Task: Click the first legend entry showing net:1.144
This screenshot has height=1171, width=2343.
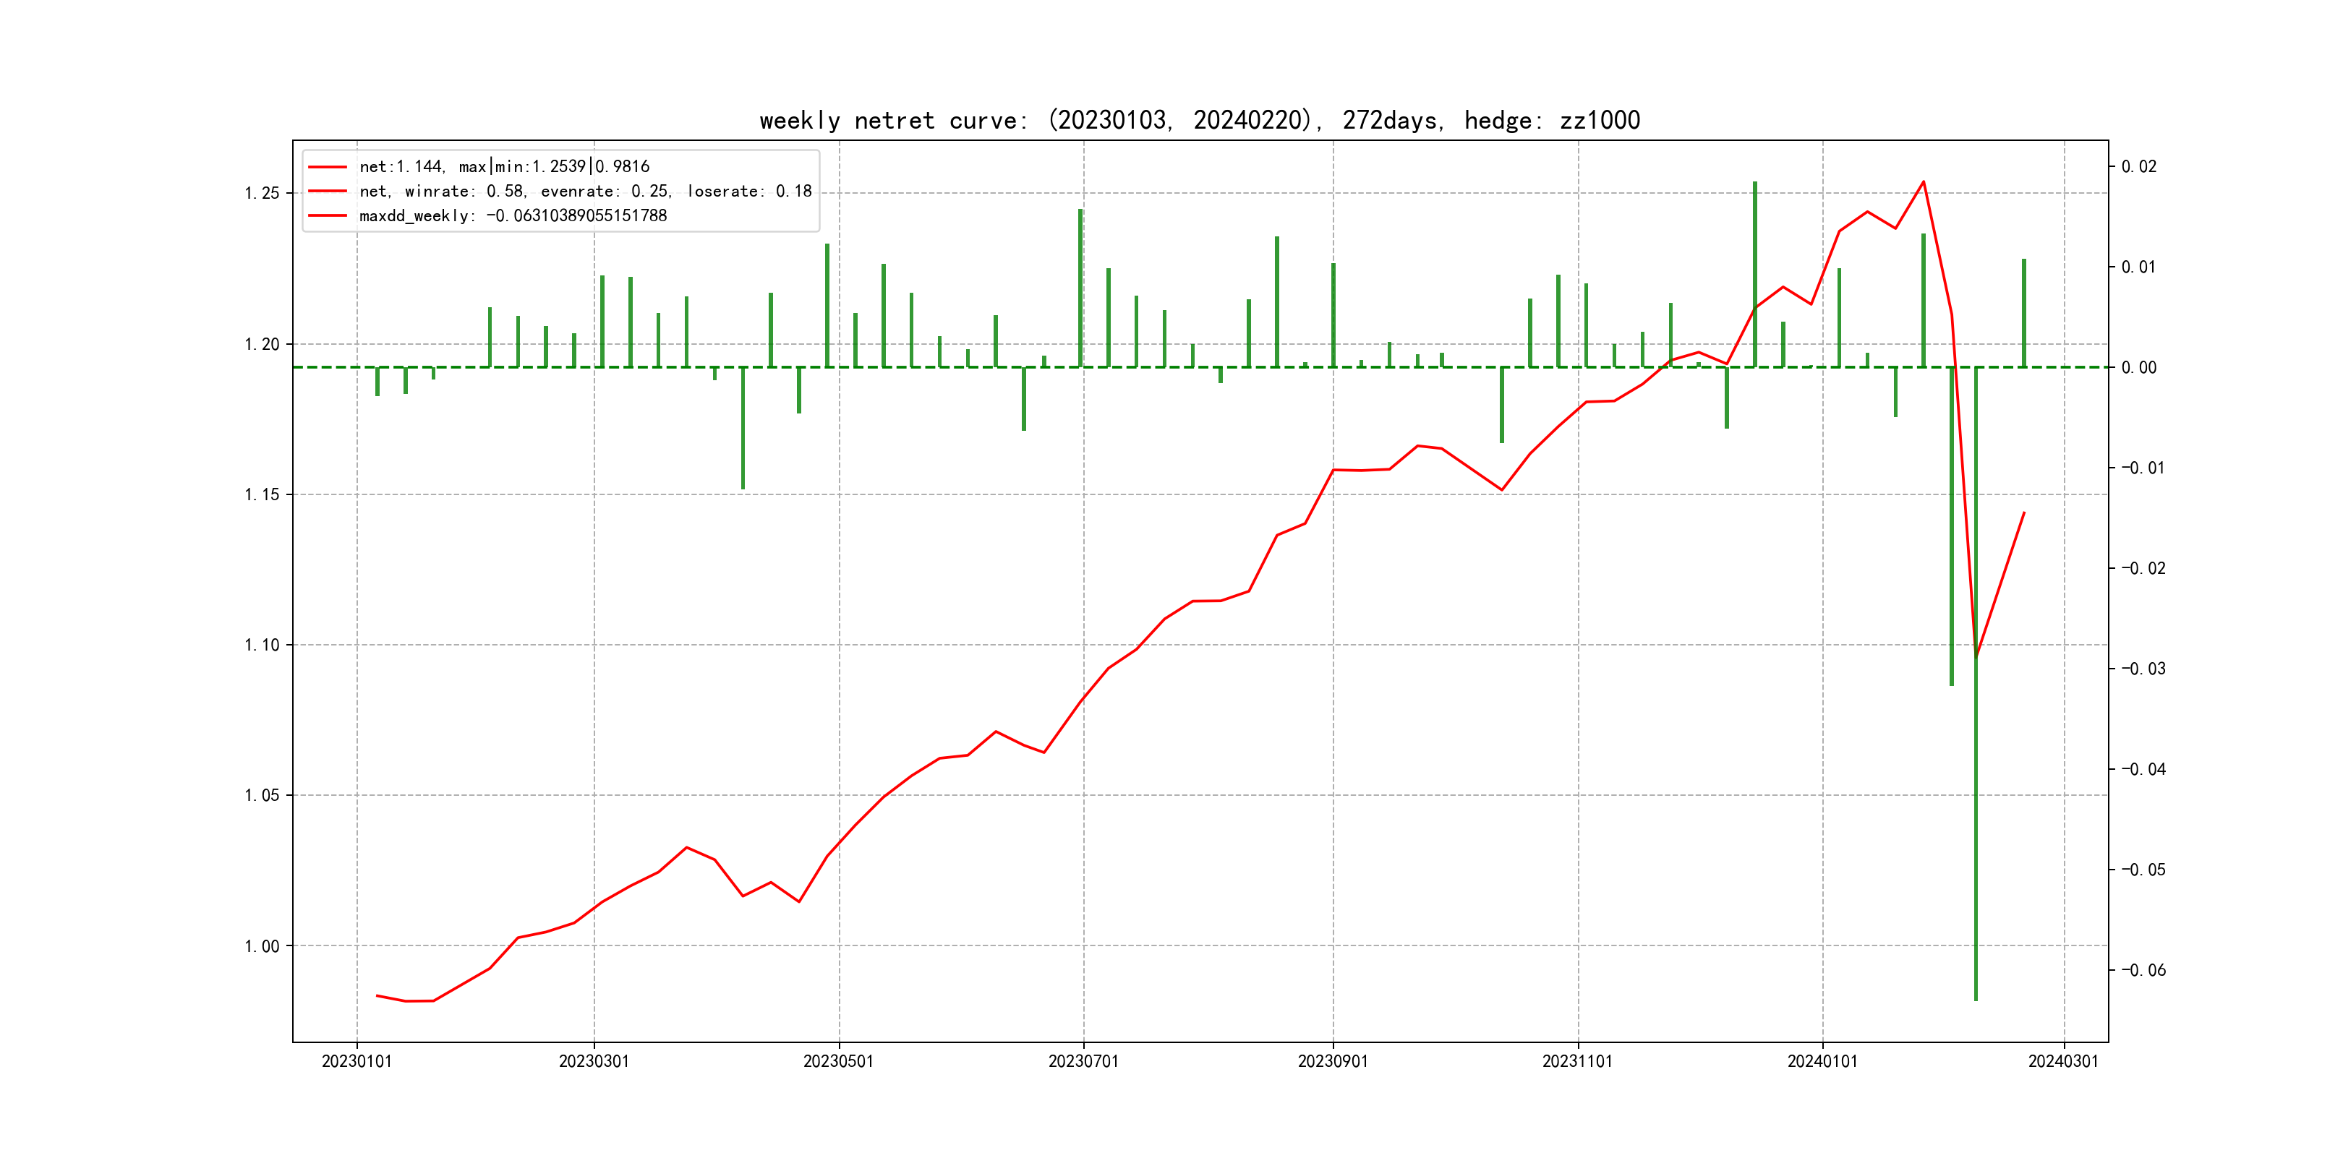Action: click(504, 166)
